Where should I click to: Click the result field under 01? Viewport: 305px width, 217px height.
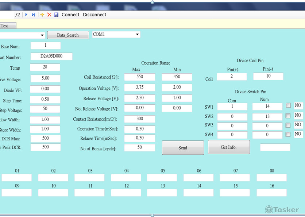pyautogui.click(x=17, y=178)
